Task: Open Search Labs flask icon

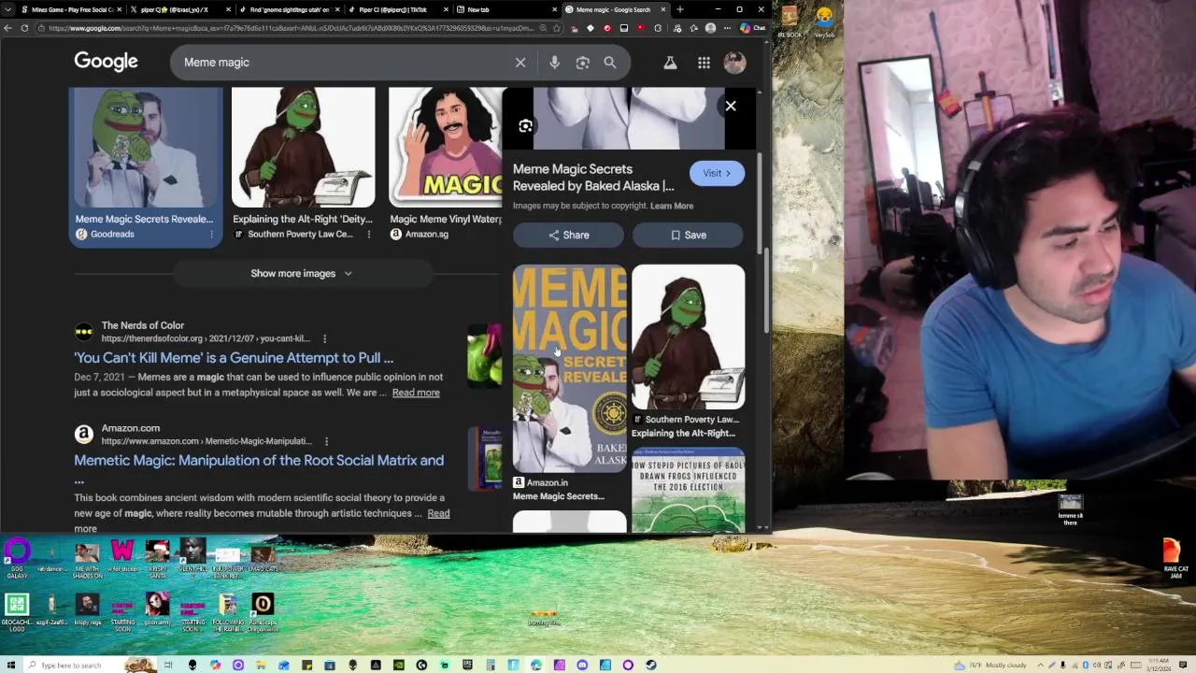Action: (x=670, y=63)
